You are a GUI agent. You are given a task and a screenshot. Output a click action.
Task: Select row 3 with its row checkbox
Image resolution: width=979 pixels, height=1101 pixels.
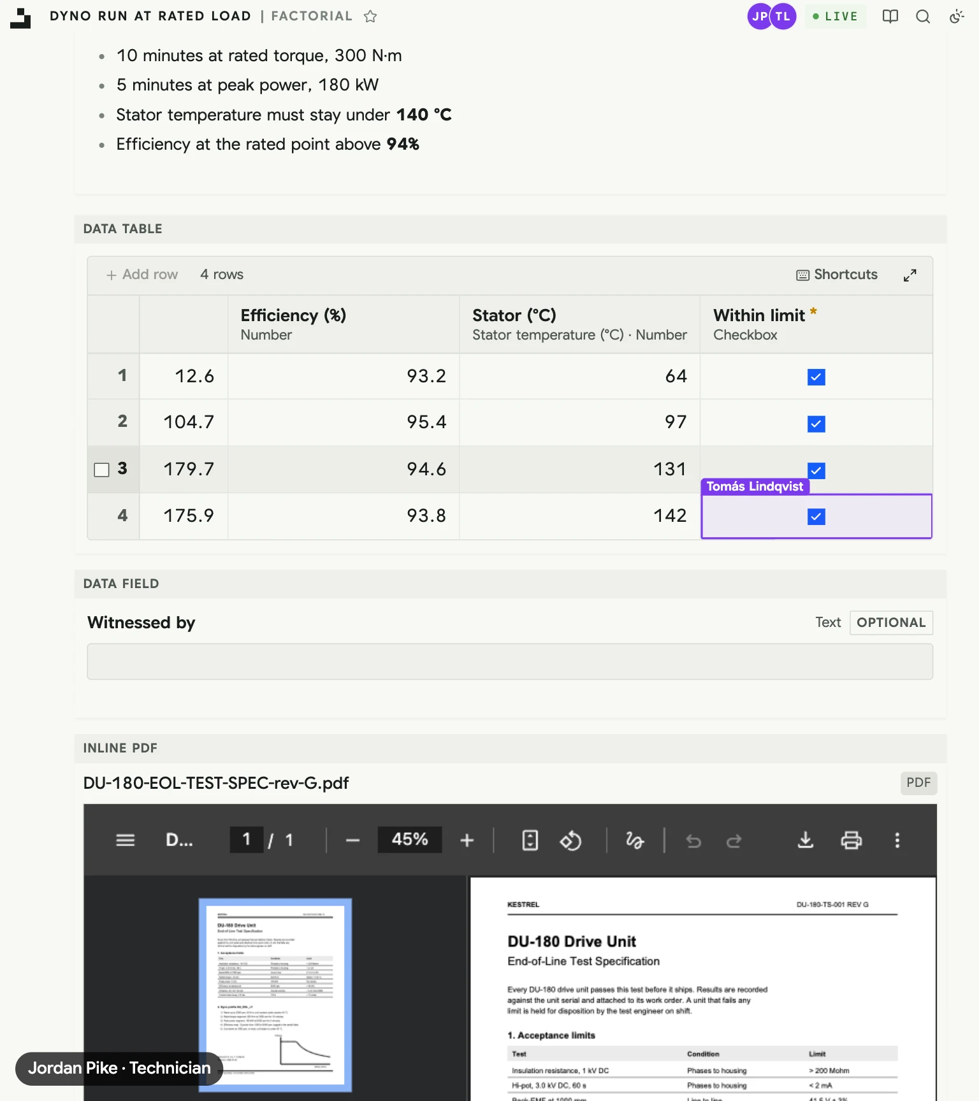[102, 470]
